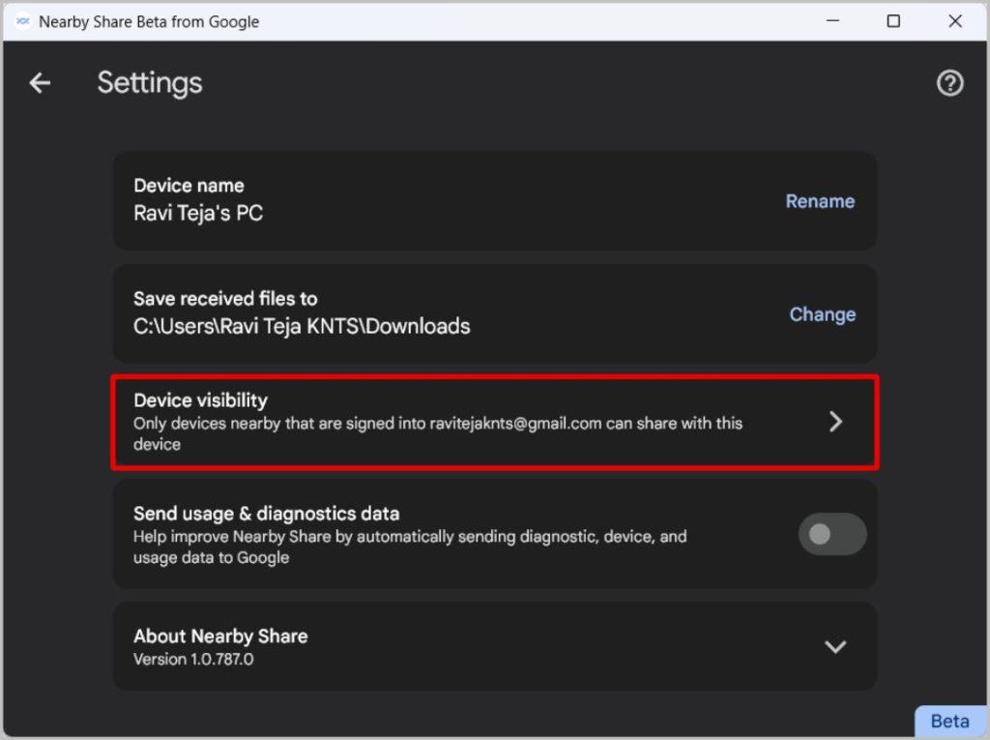This screenshot has height=740, width=990.
Task: Toggle Send usage & diagnostics data switch
Action: coord(832,535)
